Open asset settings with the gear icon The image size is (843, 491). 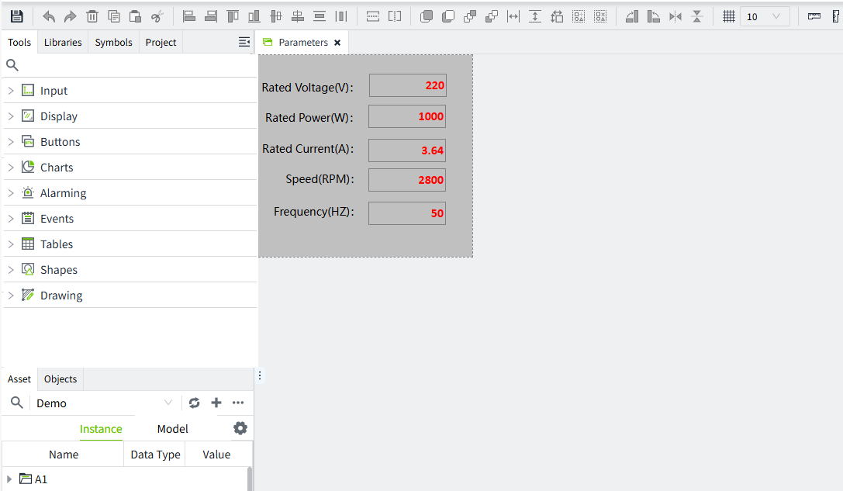[240, 428]
